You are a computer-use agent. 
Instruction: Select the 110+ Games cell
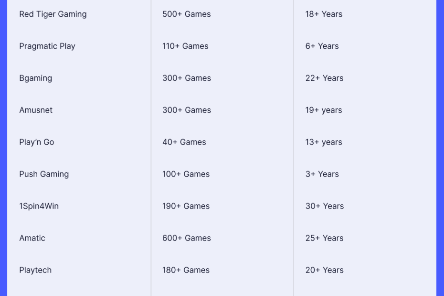(185, 46)
